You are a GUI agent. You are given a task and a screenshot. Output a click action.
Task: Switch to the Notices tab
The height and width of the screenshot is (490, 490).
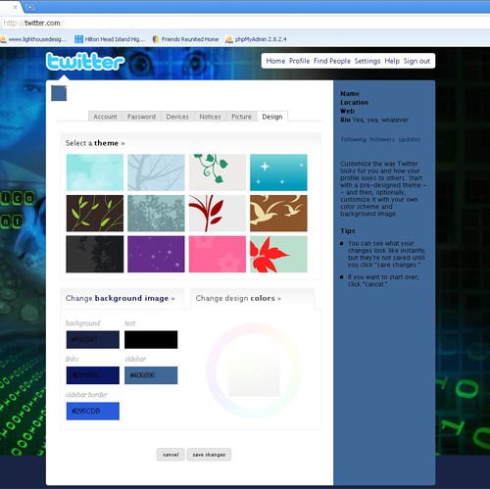(210, 117)
